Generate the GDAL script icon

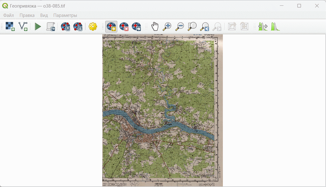coord(51,26)
